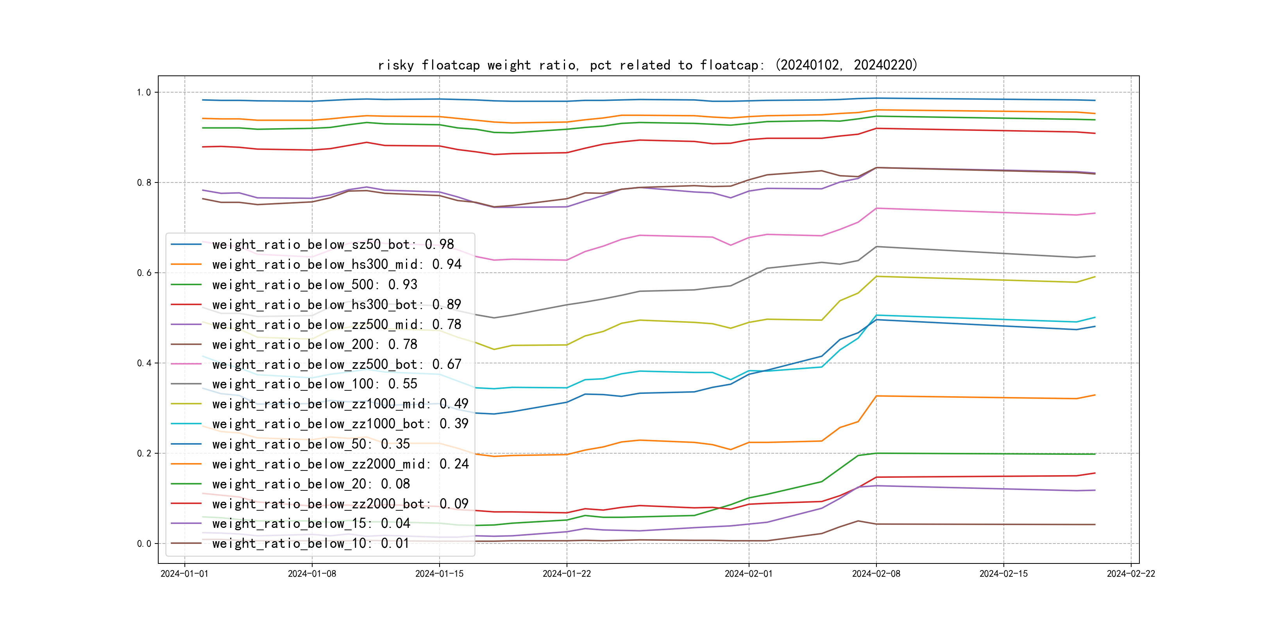Click legend label weight_ratio_below_20
Screen dimensions: 1266x633
(x=311, y=484)
